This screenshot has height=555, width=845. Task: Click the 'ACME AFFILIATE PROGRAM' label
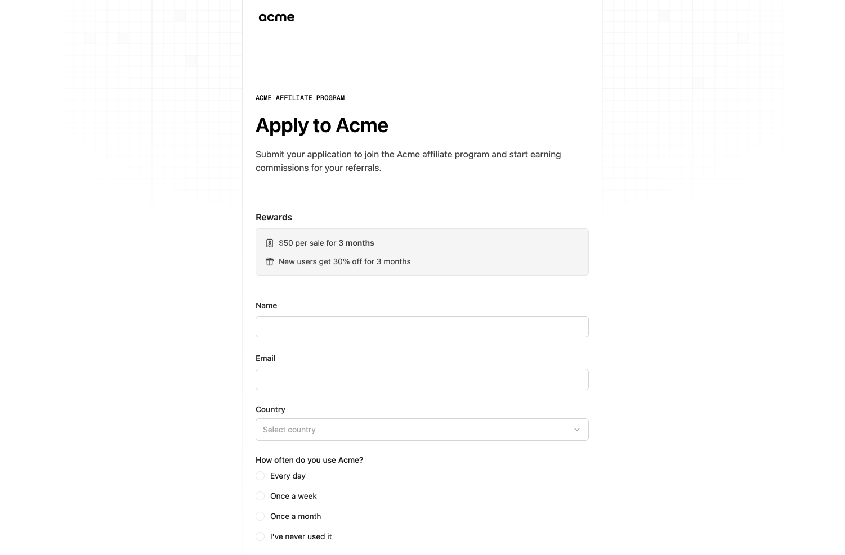(300, 98)
